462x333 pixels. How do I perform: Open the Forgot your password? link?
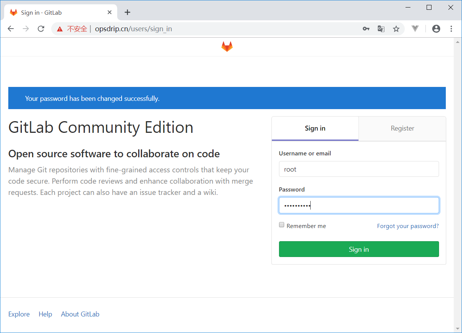tap(408, 226)
